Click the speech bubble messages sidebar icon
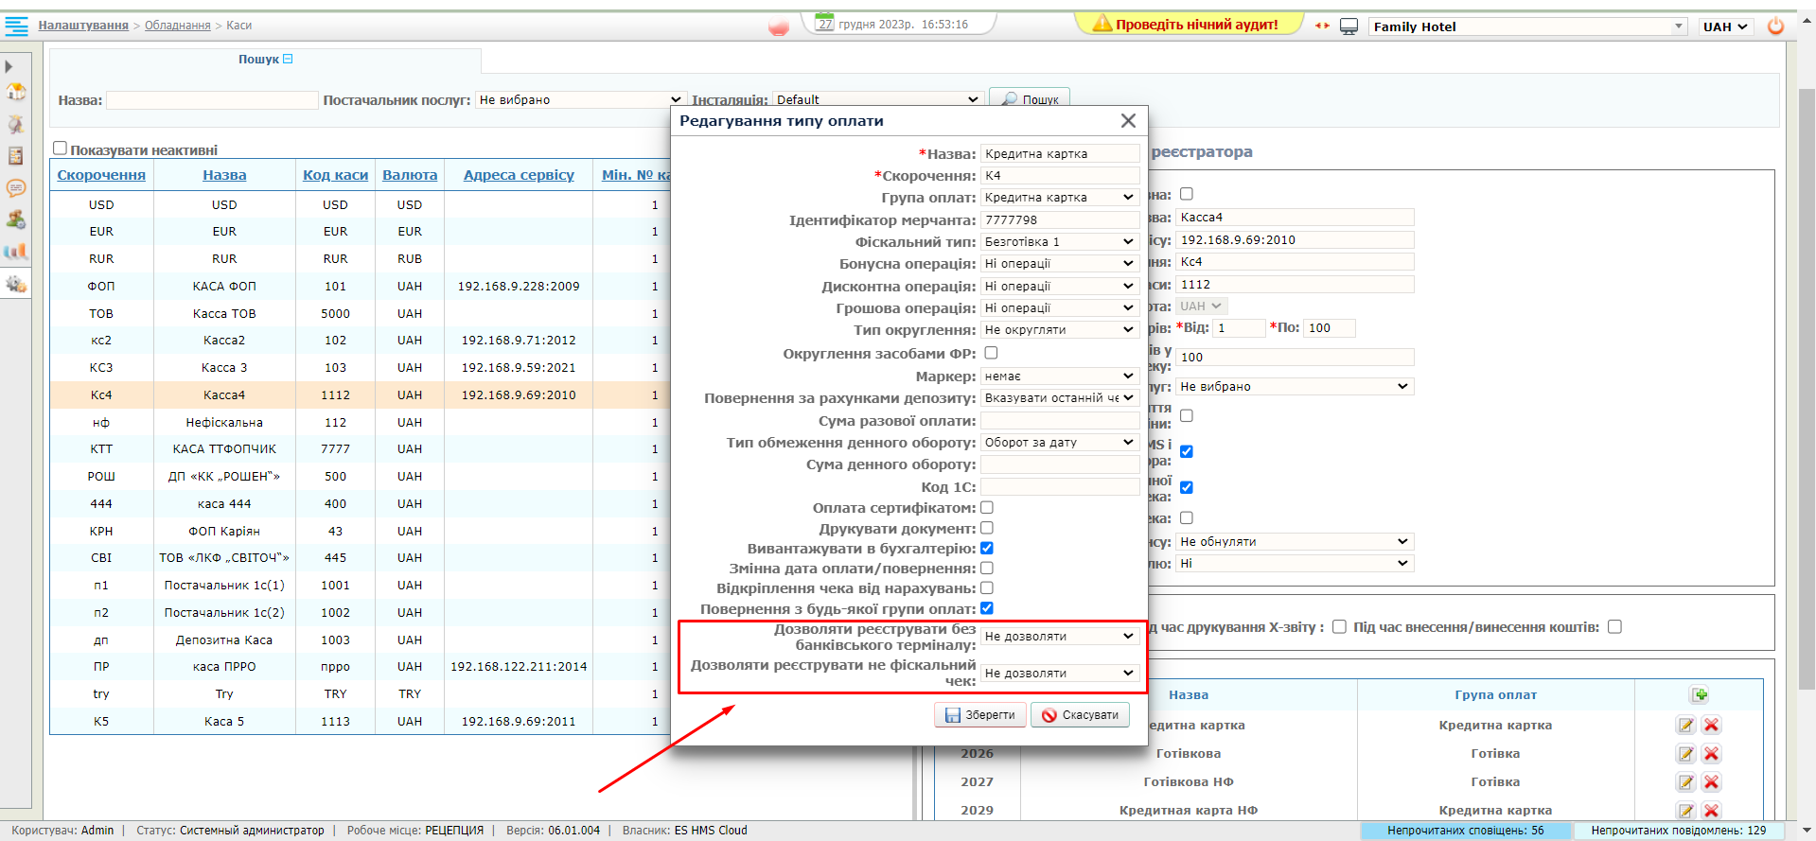Screen dimensions: 1816x841 tap(16, 188)
